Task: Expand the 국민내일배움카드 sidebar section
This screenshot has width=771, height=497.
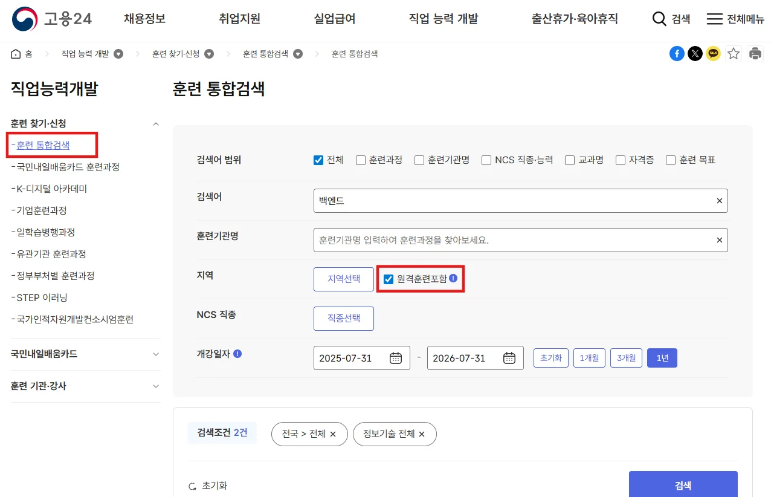Action: 156,354
